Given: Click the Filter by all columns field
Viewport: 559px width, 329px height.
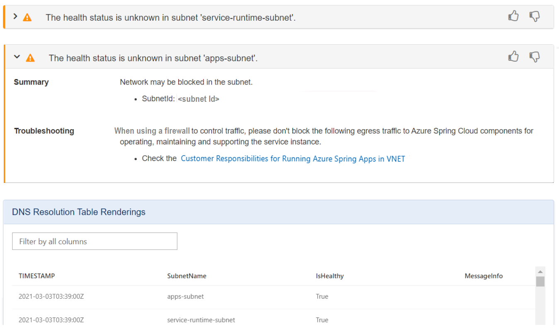Looking at the screenshot, I should [95, 241].
